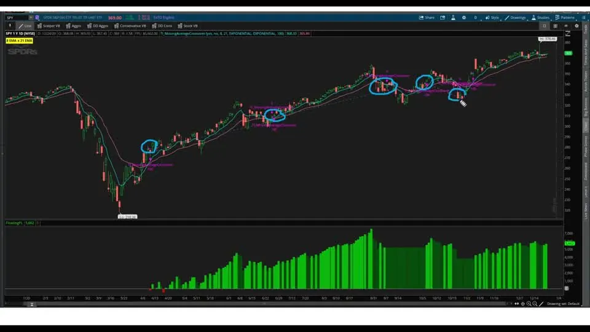
Task: Open the D timeframe dropdown
Action: (476, 17)
